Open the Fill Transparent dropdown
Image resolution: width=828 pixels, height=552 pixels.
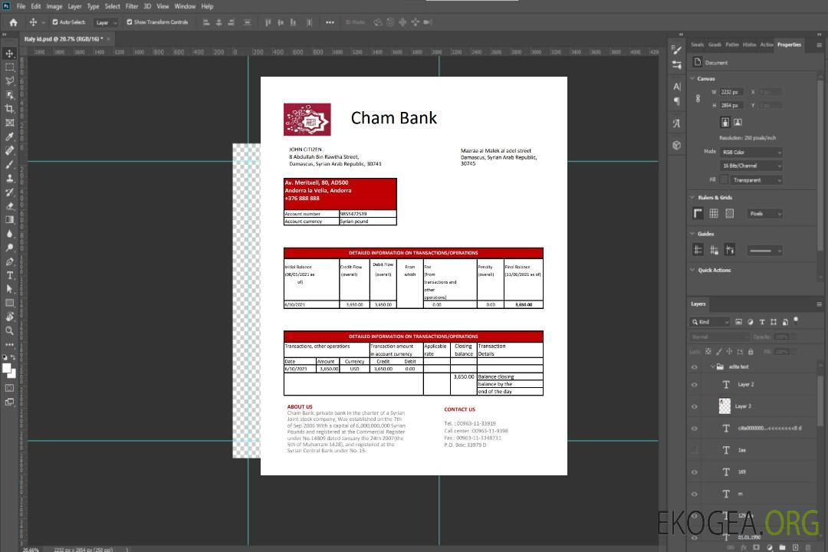756,180
